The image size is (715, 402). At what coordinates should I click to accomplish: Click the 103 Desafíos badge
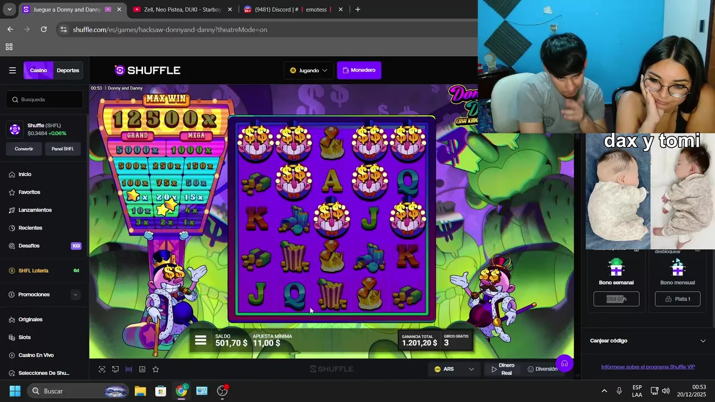coord(76,246)
